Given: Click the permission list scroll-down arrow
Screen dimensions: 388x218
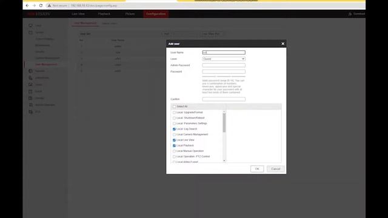Looking at the screenshot, I should coord(224,161).
